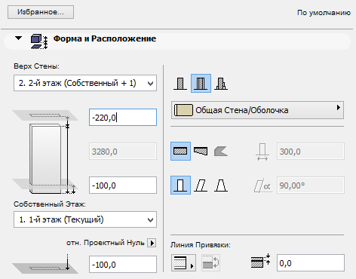Click the wall thickness field 300,0

pyautogui.click(x=311, y=152)
